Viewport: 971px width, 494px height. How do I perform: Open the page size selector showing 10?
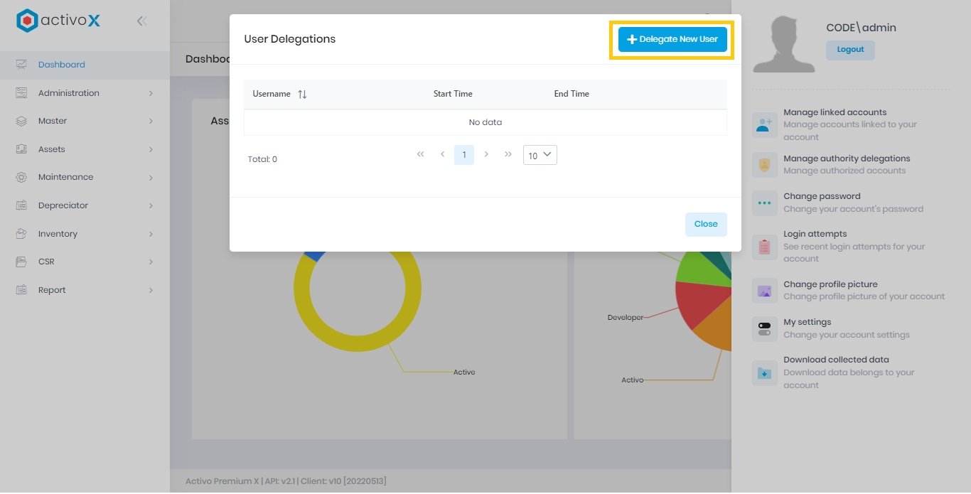(540, 154)
